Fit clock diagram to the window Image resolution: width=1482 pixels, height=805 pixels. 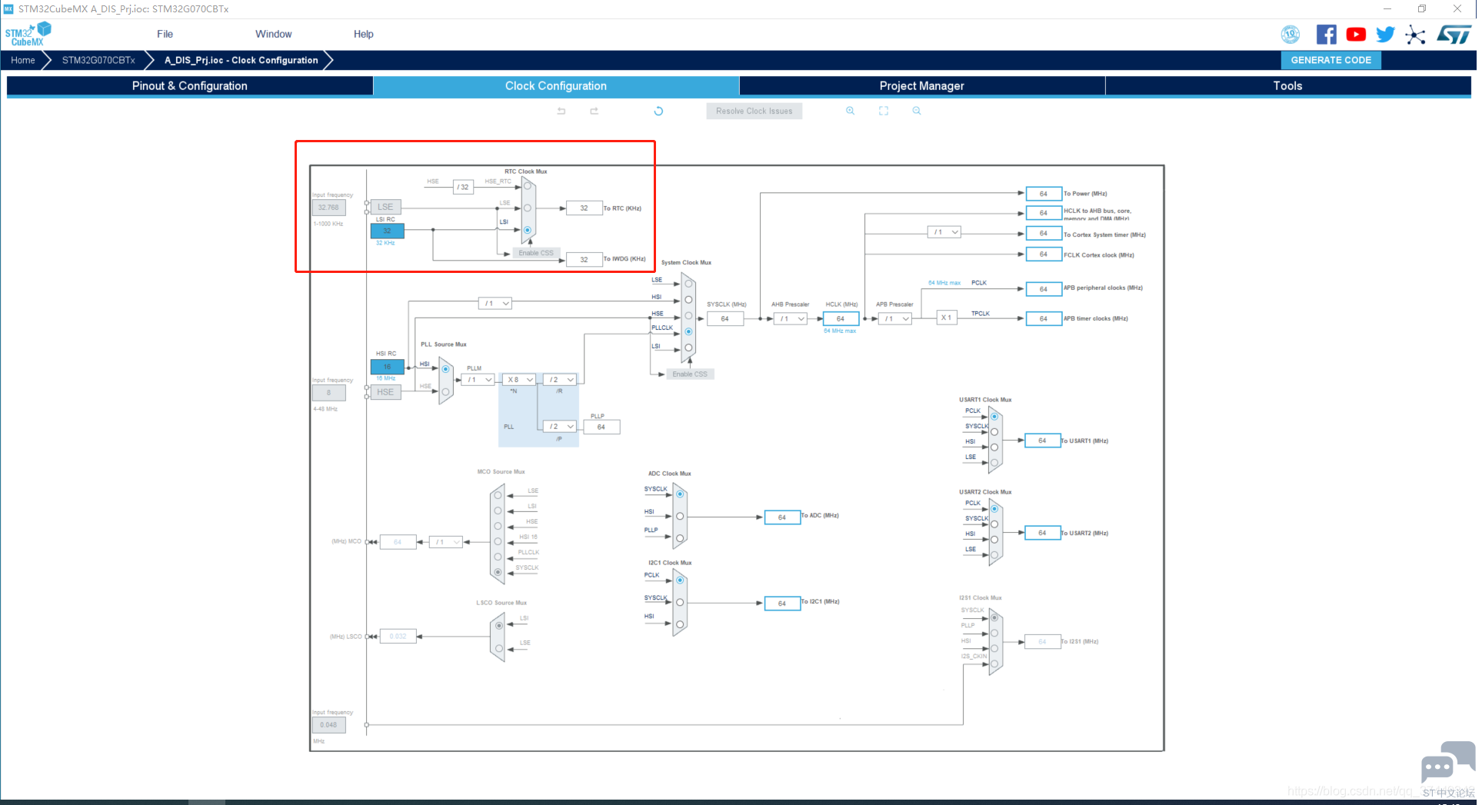click(884, 111)
